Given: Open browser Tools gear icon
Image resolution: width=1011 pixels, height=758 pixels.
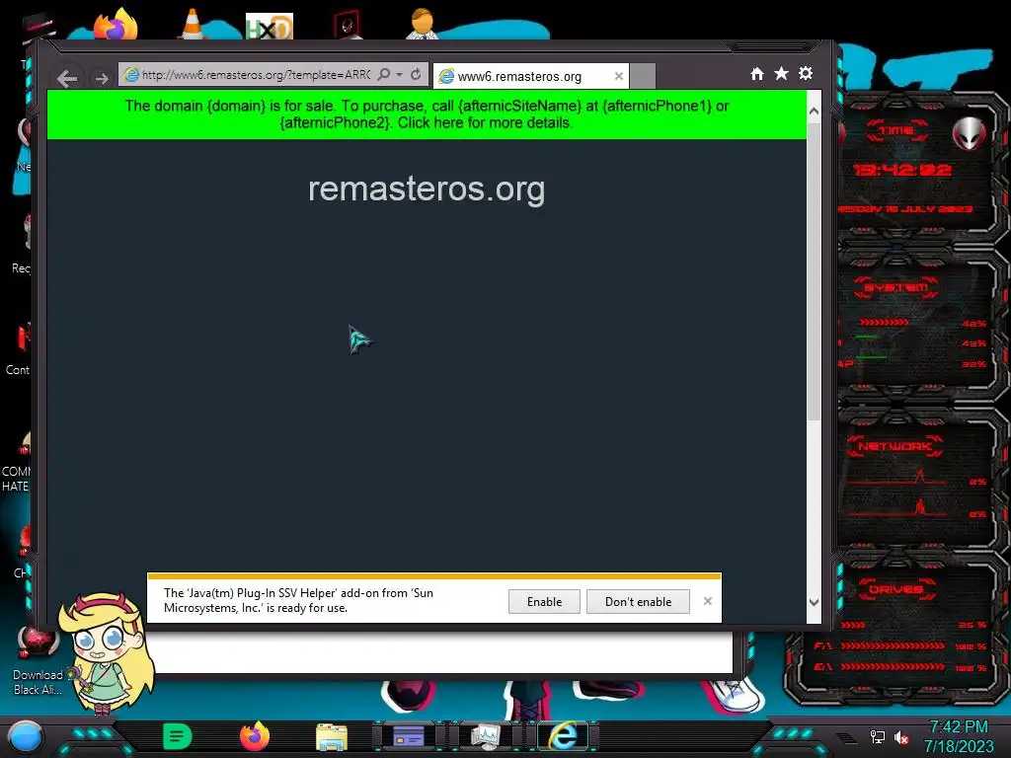Looking at the screenshot, I should 806,73.
